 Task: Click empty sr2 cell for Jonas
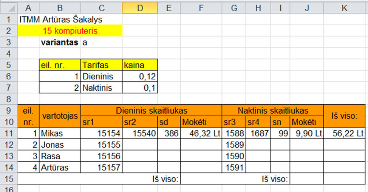140,145
